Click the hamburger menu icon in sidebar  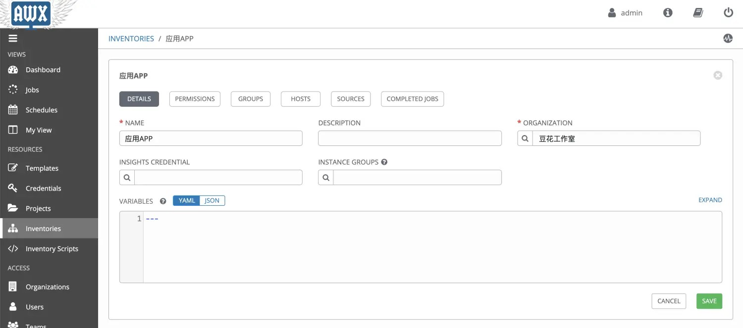coord(13,38)
